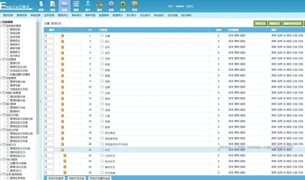Click the document icon beside 管理碎片 in sidebar

tap(8, 111)
